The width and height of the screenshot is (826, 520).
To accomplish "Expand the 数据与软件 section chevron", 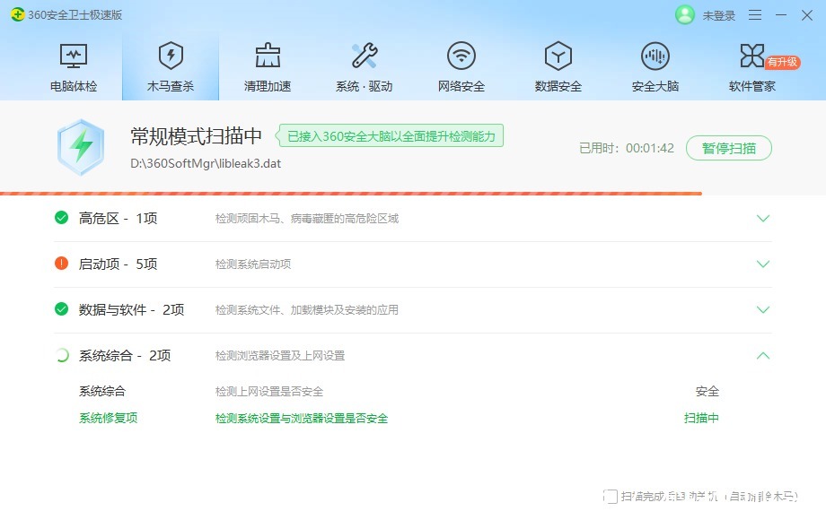I will tap(763, 309).
